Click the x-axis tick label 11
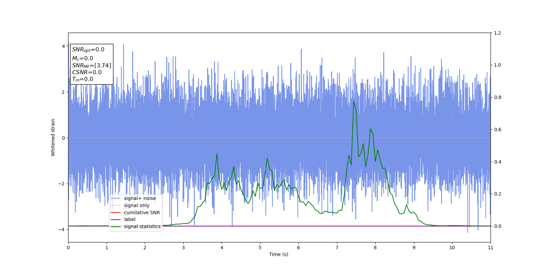Screen dimensions: 545x272 click(x=490, y=248)
